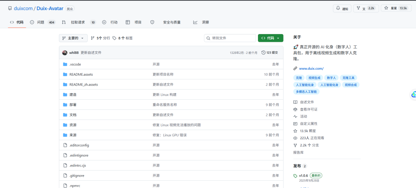Open commit message 重命名服务名称
The height and width of the screenshot is (188, 416).
[x=165, y=105]
